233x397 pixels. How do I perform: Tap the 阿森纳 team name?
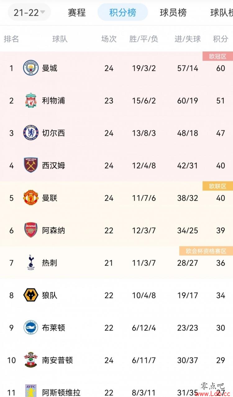pos(53,230)
